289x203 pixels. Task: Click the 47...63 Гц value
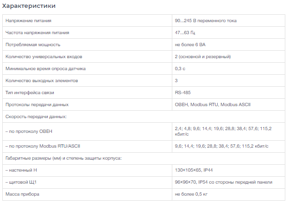(x=185, y=33)
